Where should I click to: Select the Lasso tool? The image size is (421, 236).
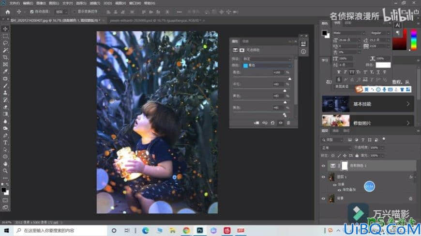coord(5,43)
